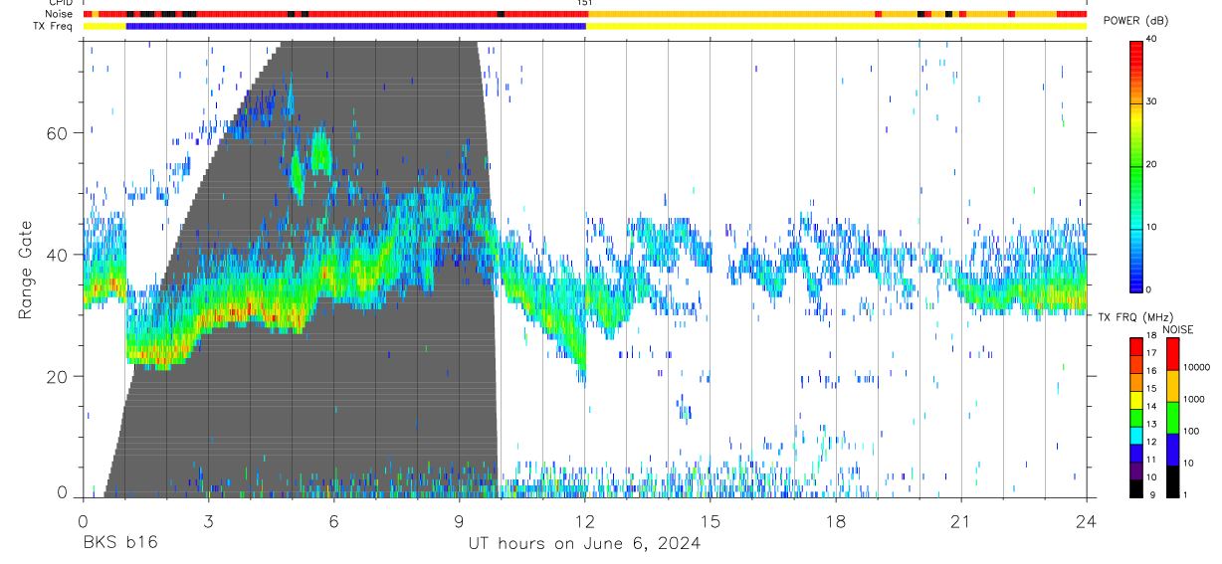Click the red top of the power color bar
The height and width of the screenshot is (564, 1222).
point(1136,50)
